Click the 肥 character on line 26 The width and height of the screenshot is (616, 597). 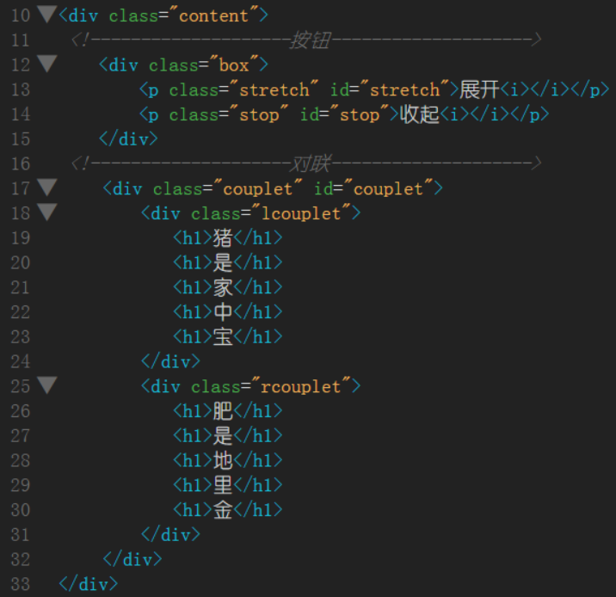point(223,411)
